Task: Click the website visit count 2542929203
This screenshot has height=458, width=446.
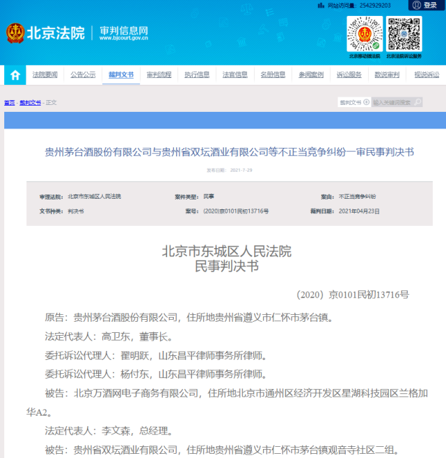Action: point(375,6)
